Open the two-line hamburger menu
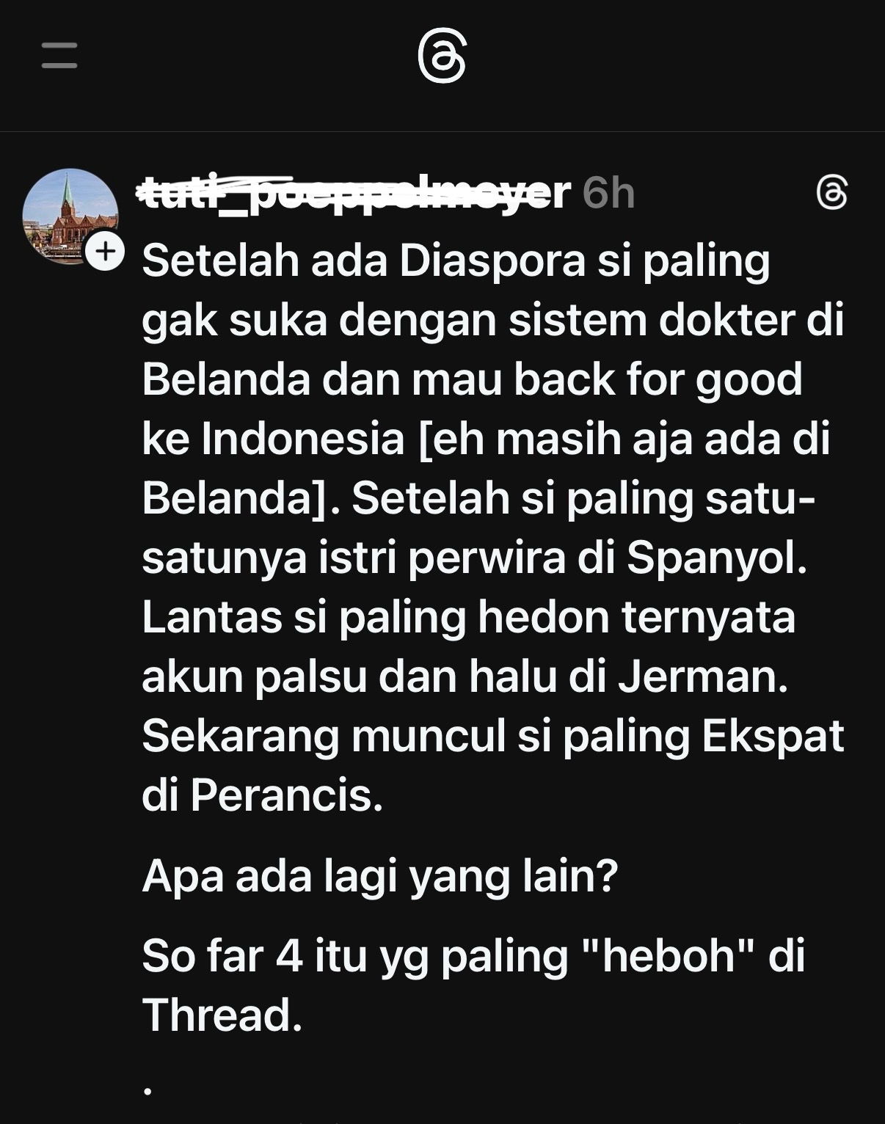The height and width of the screenshot is (1124, 885). [x=59, y=55]
